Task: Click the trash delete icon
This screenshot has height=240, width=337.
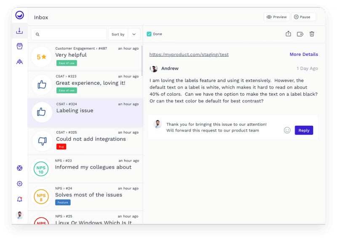Action: pos(312,34)
